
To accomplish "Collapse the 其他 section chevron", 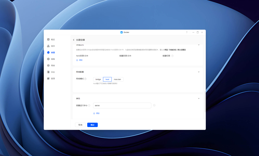I will coord(199,98).
